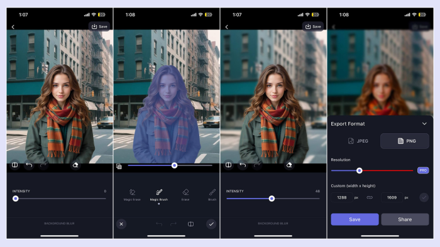Viewport: 440px width, 247px height.
Task: Click intensity slider handle set at 48
Action: coord(272,199)
